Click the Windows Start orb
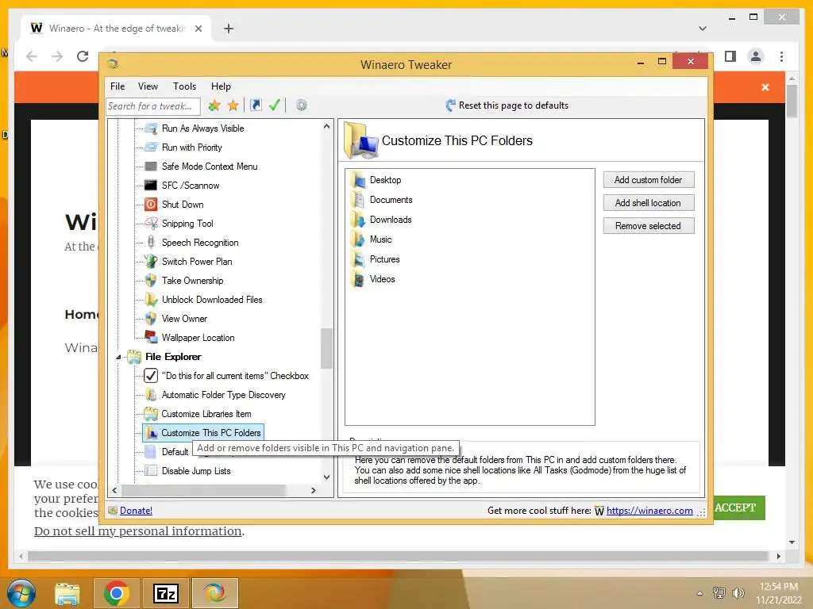813x609 pixels. 21,593
